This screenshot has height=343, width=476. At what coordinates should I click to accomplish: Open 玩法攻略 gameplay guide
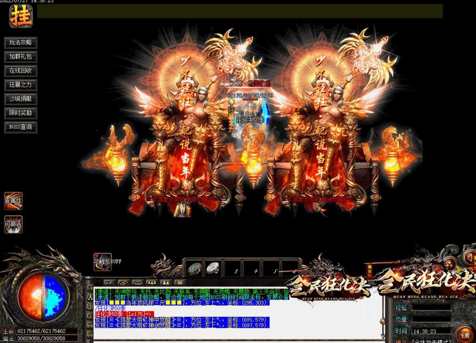pos(20,42)
